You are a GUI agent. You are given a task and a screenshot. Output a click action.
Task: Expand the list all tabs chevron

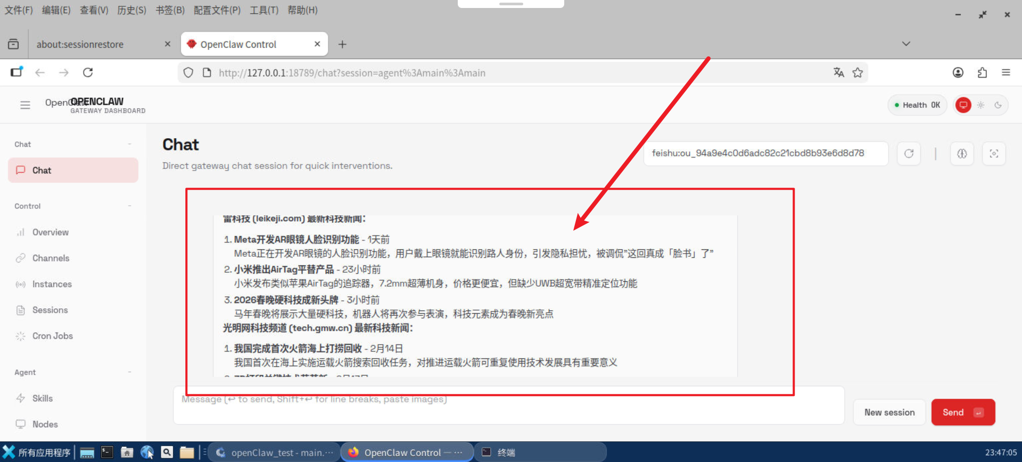pyautogui.click(x=906, y=44)
